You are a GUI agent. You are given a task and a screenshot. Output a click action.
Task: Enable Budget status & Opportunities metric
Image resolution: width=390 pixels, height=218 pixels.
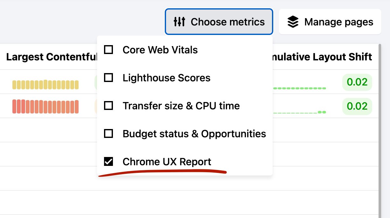[x=108, y=133]
